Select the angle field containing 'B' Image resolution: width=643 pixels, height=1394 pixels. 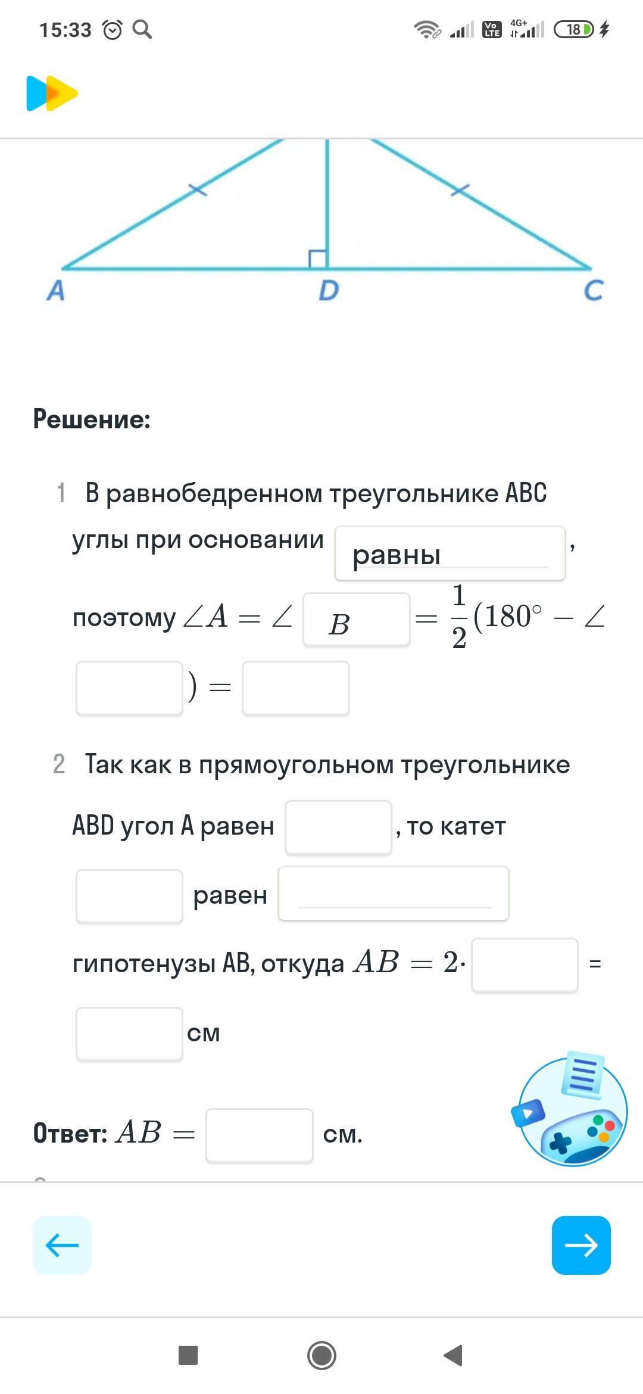pos(356,620)
